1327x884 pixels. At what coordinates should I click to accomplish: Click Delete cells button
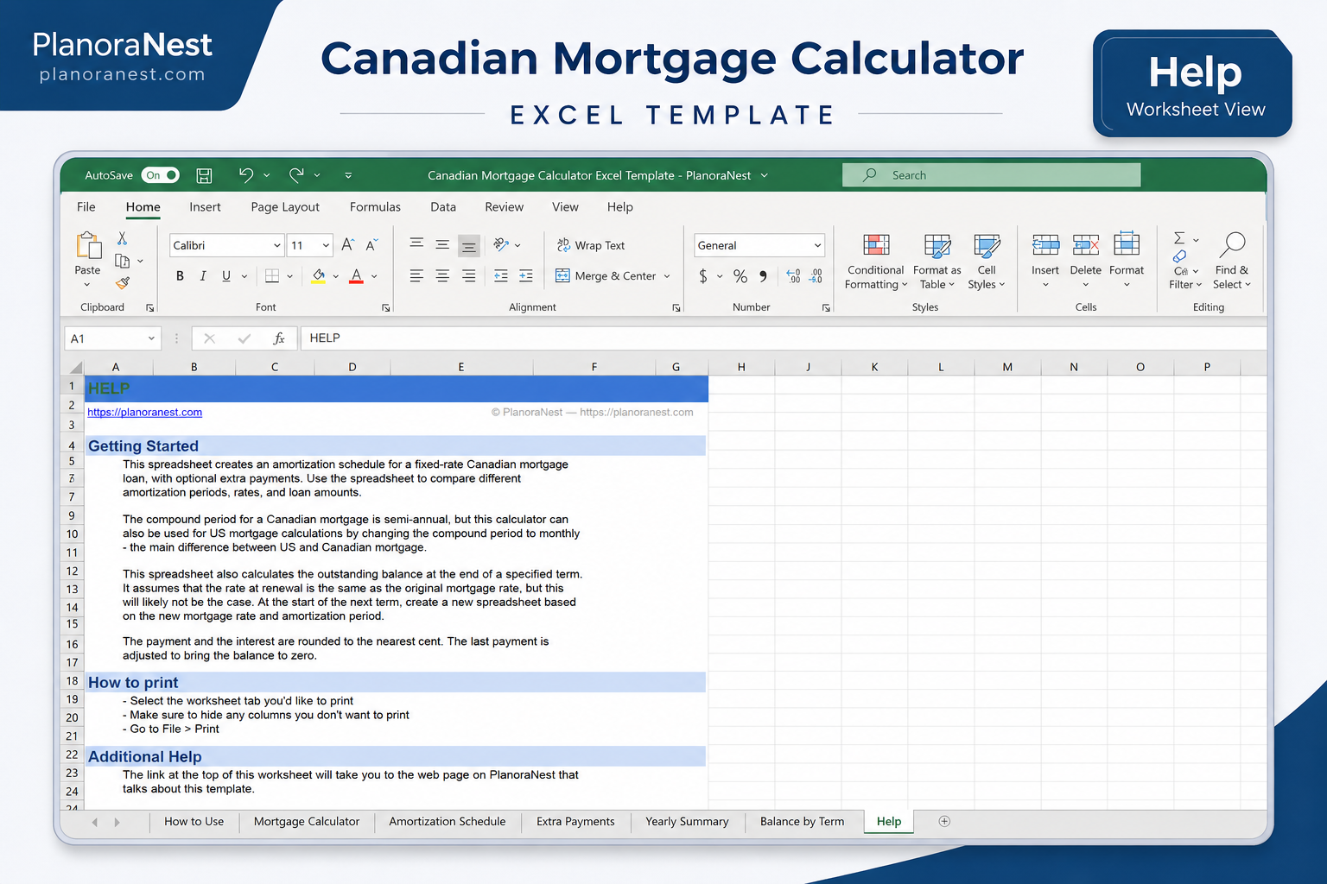coord(1086,261)
